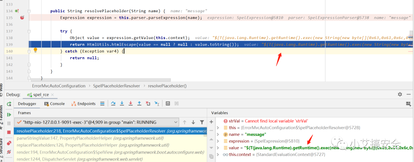Click the editor horizontal scrollbar

(x=101, y=79)
